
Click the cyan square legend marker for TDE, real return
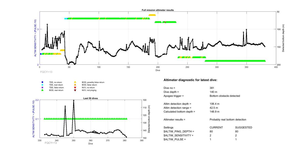click(x=42, y=85)
